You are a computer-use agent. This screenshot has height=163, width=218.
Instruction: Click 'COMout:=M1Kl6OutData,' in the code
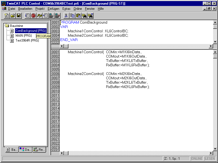126,57
